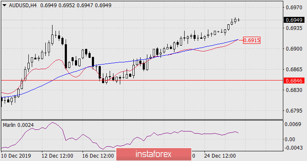Viewport: 307px width, 161px height.
Task: Click the 24 Dec 12:00 time label
Action: [220, 156]
